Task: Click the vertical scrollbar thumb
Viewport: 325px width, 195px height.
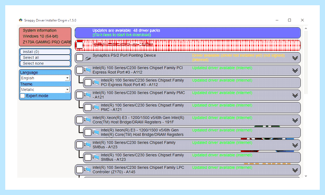Action: [306, 63]
